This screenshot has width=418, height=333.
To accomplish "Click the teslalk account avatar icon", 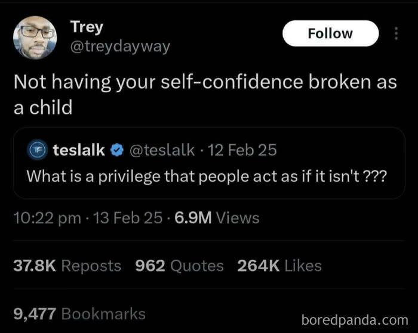I will tap(36, 150).
